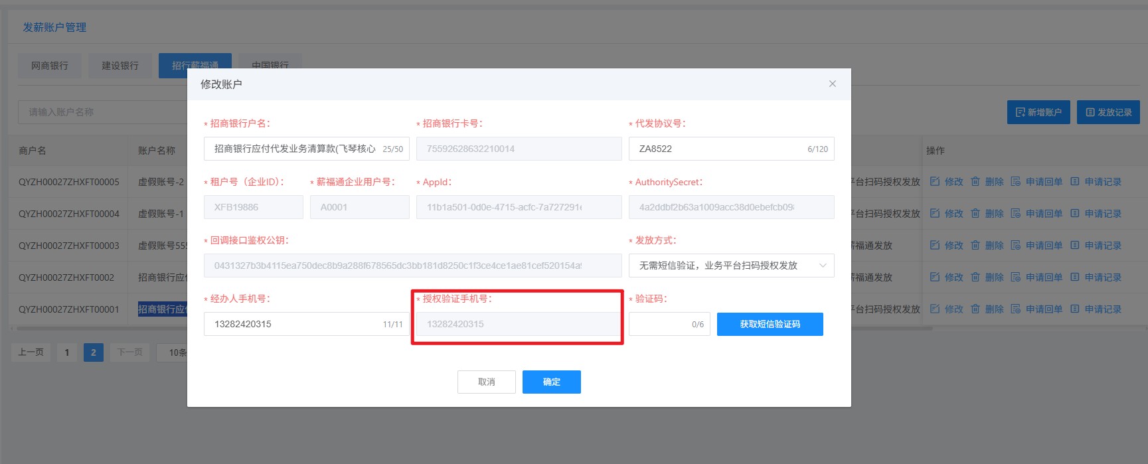Switch to 网商银行 tab
The image size is (1148, 464).
[50, 66]
